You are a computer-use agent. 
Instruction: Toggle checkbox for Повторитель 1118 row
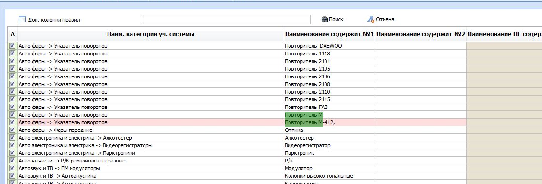(12, 54)
